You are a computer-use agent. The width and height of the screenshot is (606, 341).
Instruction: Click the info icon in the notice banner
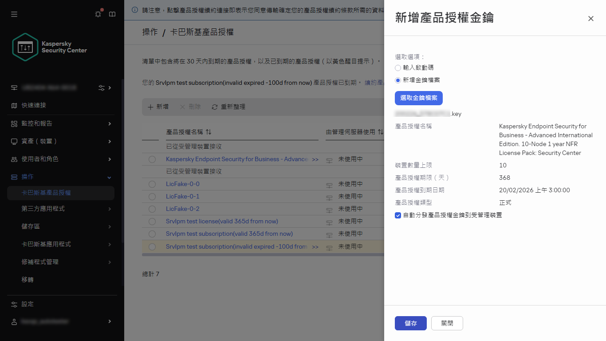[134, 9]
